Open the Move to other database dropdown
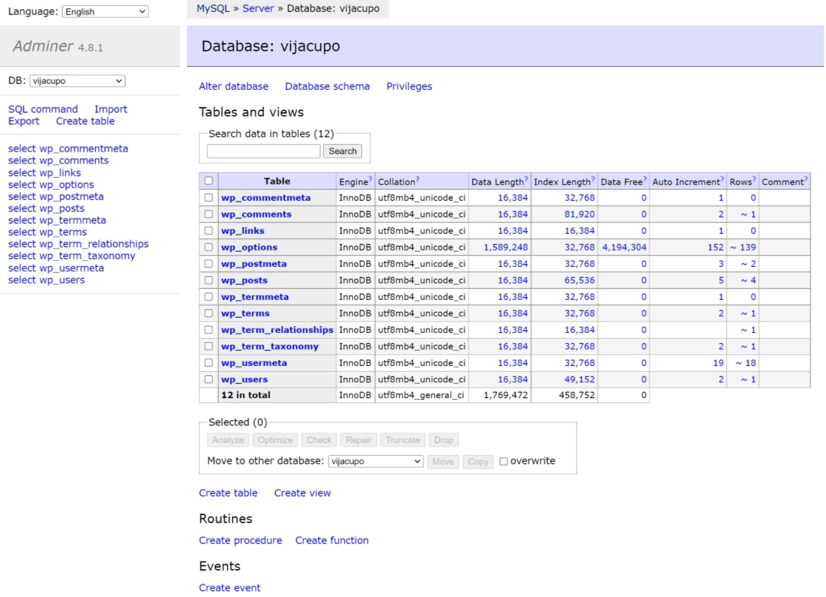This screenshot has height=597, width=826. pos(376,462)
